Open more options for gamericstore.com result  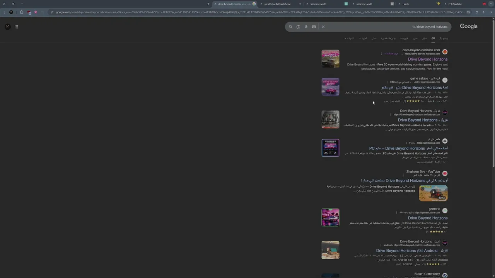397,212
